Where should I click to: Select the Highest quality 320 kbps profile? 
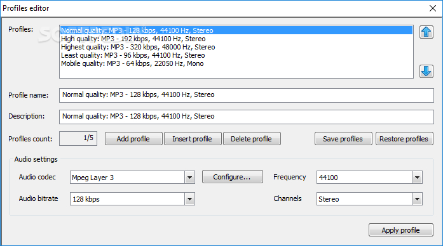pos(236,47)
